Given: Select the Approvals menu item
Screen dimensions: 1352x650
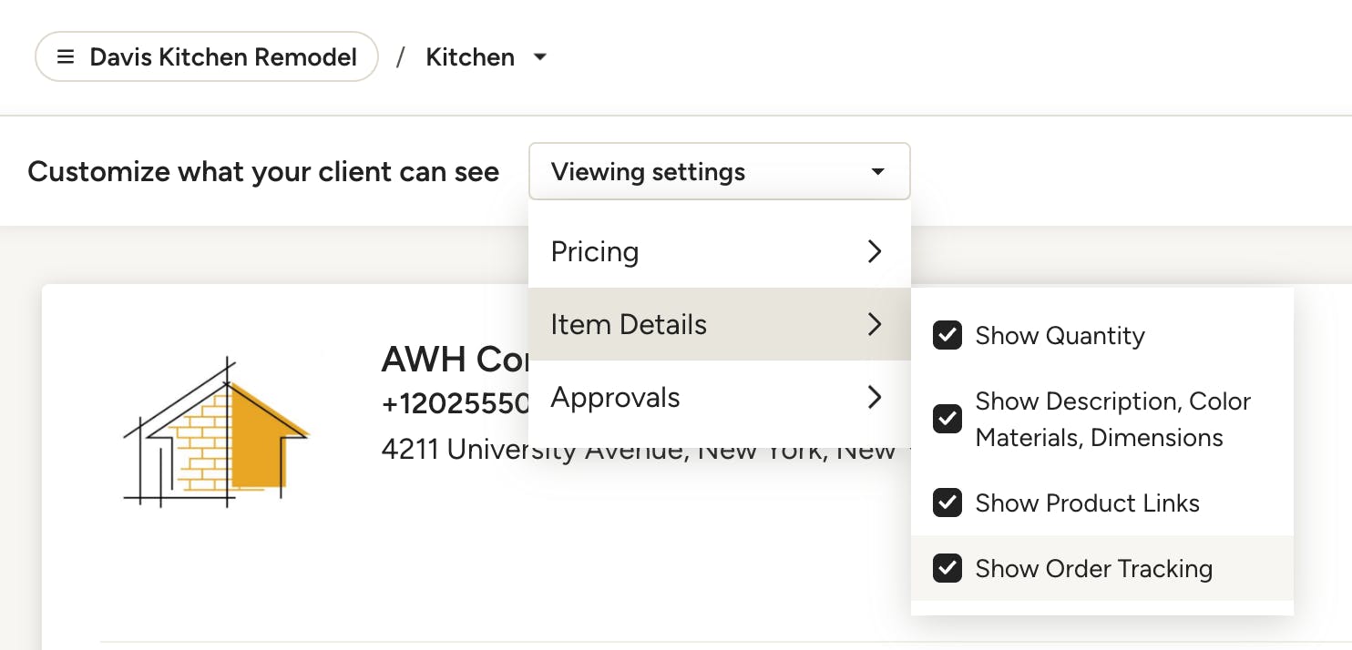Looking at the screenshot, I should 720,397.
